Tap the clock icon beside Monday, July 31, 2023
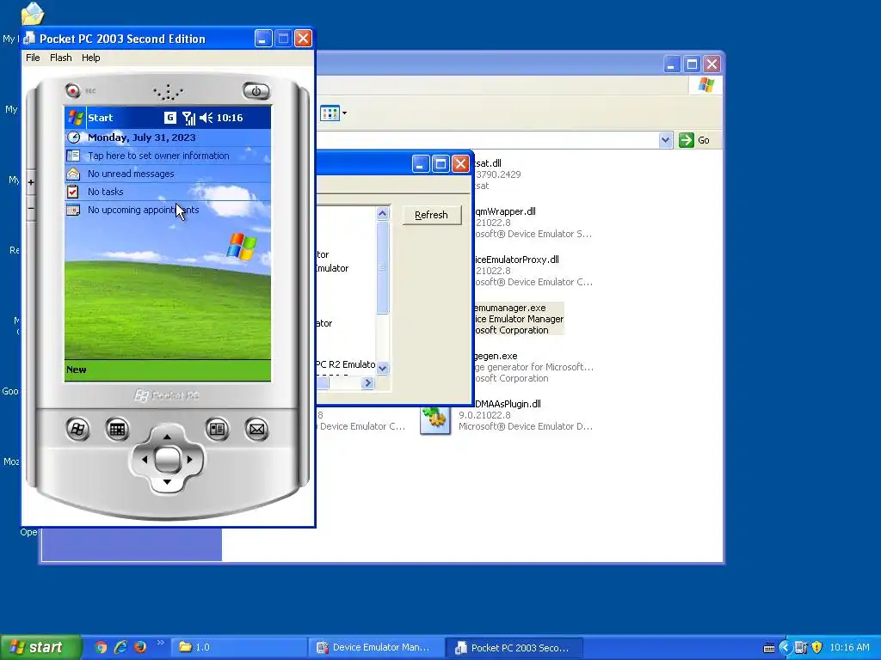Viewport: 881px width, 660px height. click(74, 137)
